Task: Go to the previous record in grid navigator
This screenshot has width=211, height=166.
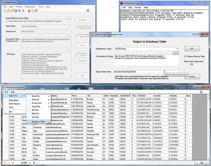Action: [x=9, y=163]
